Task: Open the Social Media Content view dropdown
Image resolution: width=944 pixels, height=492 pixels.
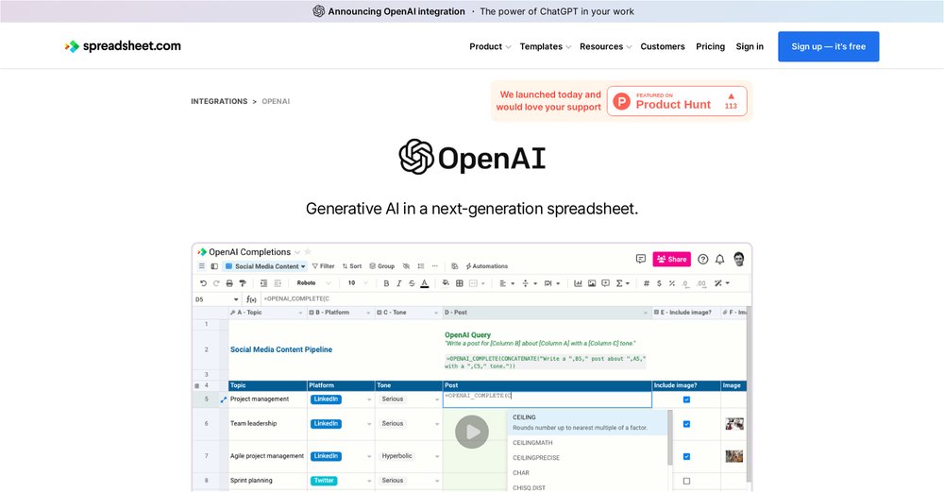Action: coord(264,266)
